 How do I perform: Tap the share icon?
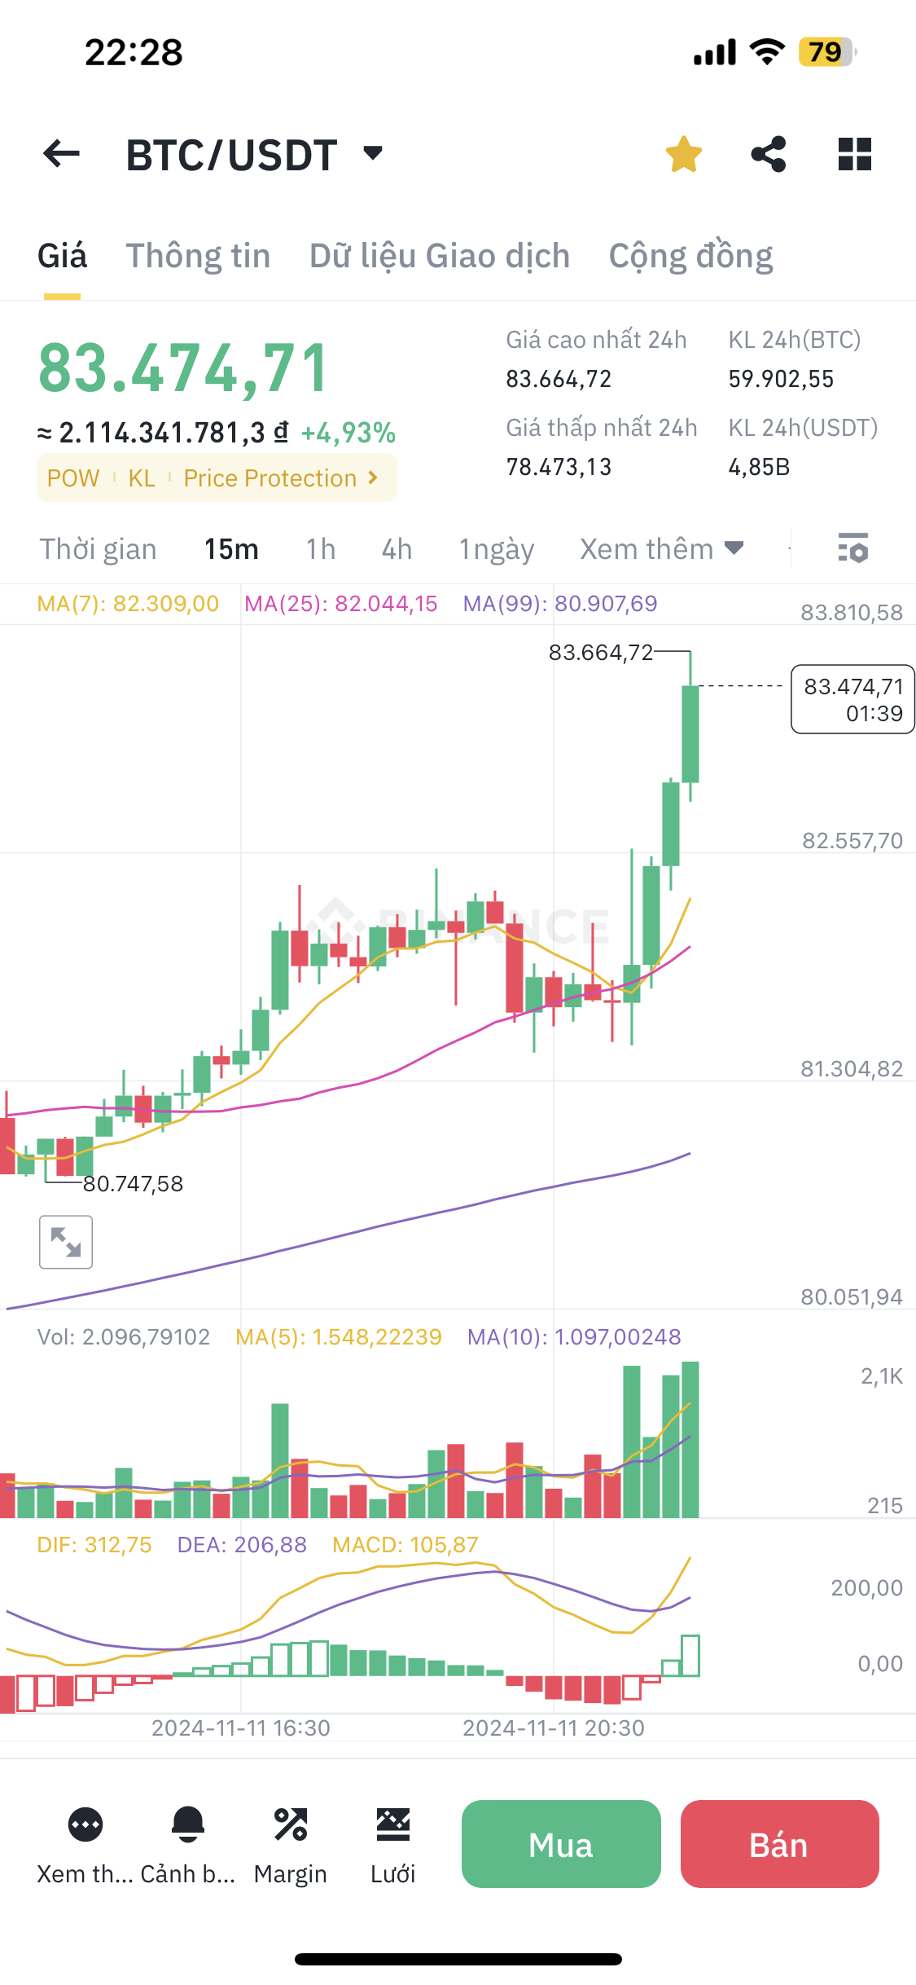coord(769,154)
